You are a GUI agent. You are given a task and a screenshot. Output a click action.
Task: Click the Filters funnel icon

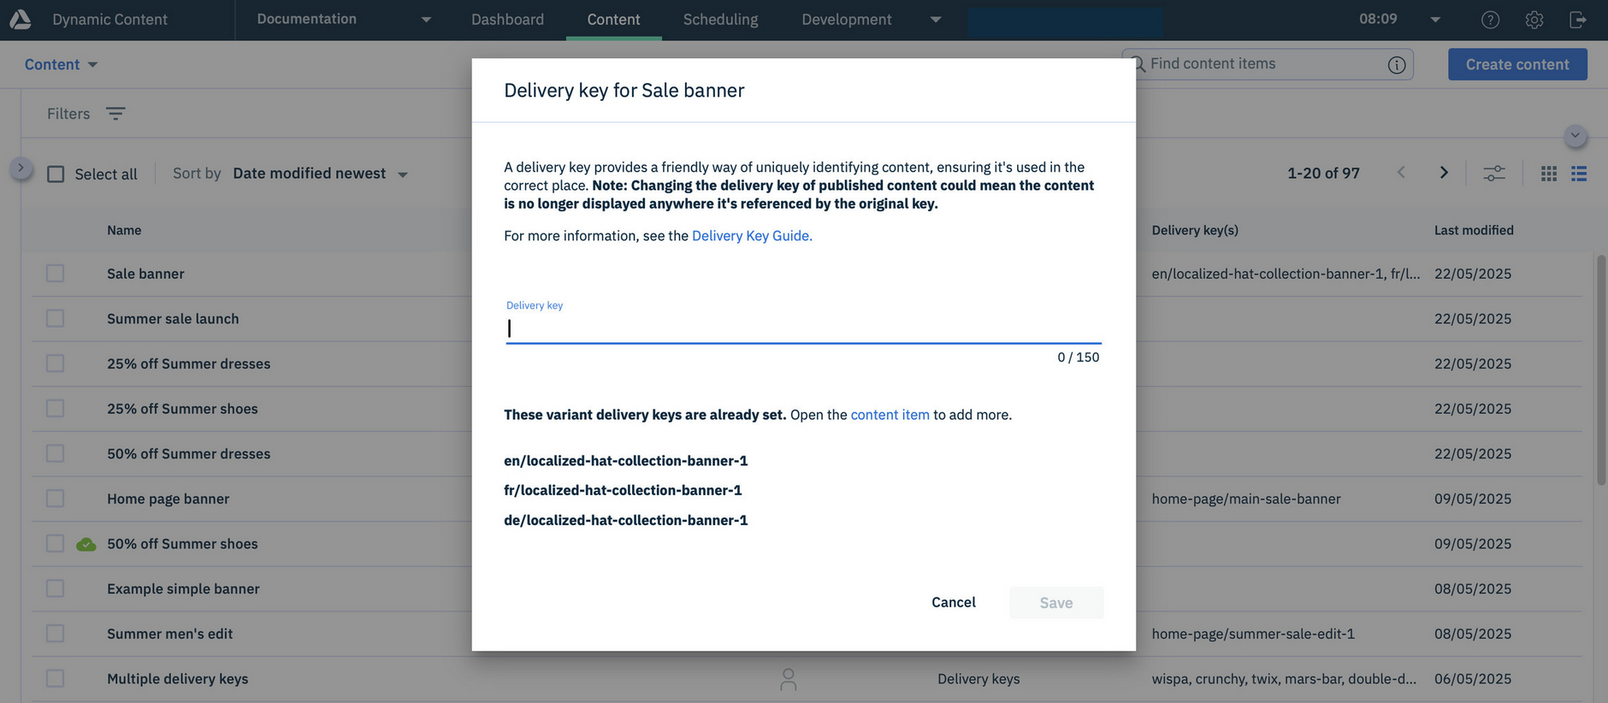click(115, 114)
